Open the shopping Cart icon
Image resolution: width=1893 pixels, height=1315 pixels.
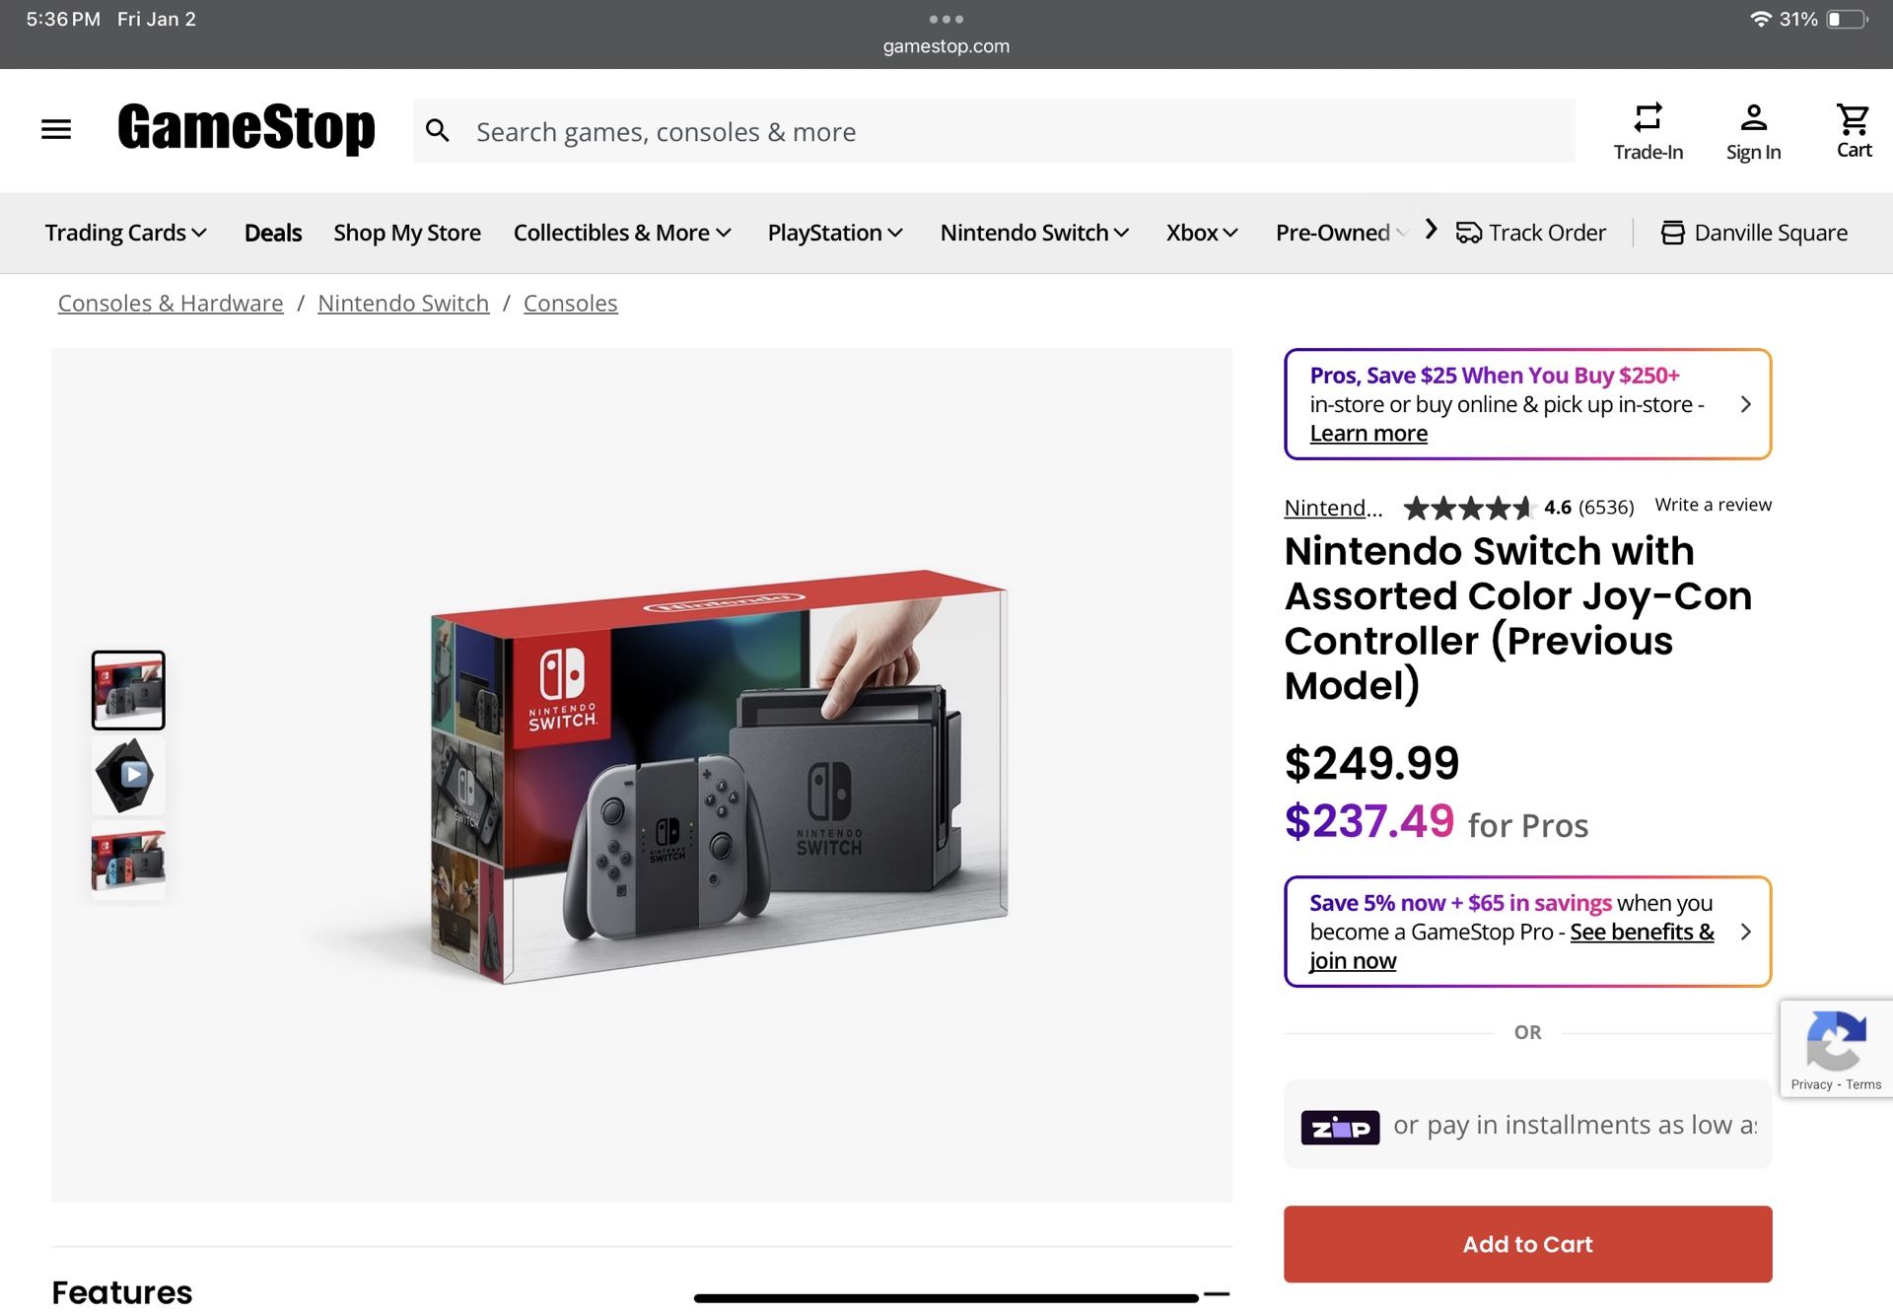point(1854,120)
